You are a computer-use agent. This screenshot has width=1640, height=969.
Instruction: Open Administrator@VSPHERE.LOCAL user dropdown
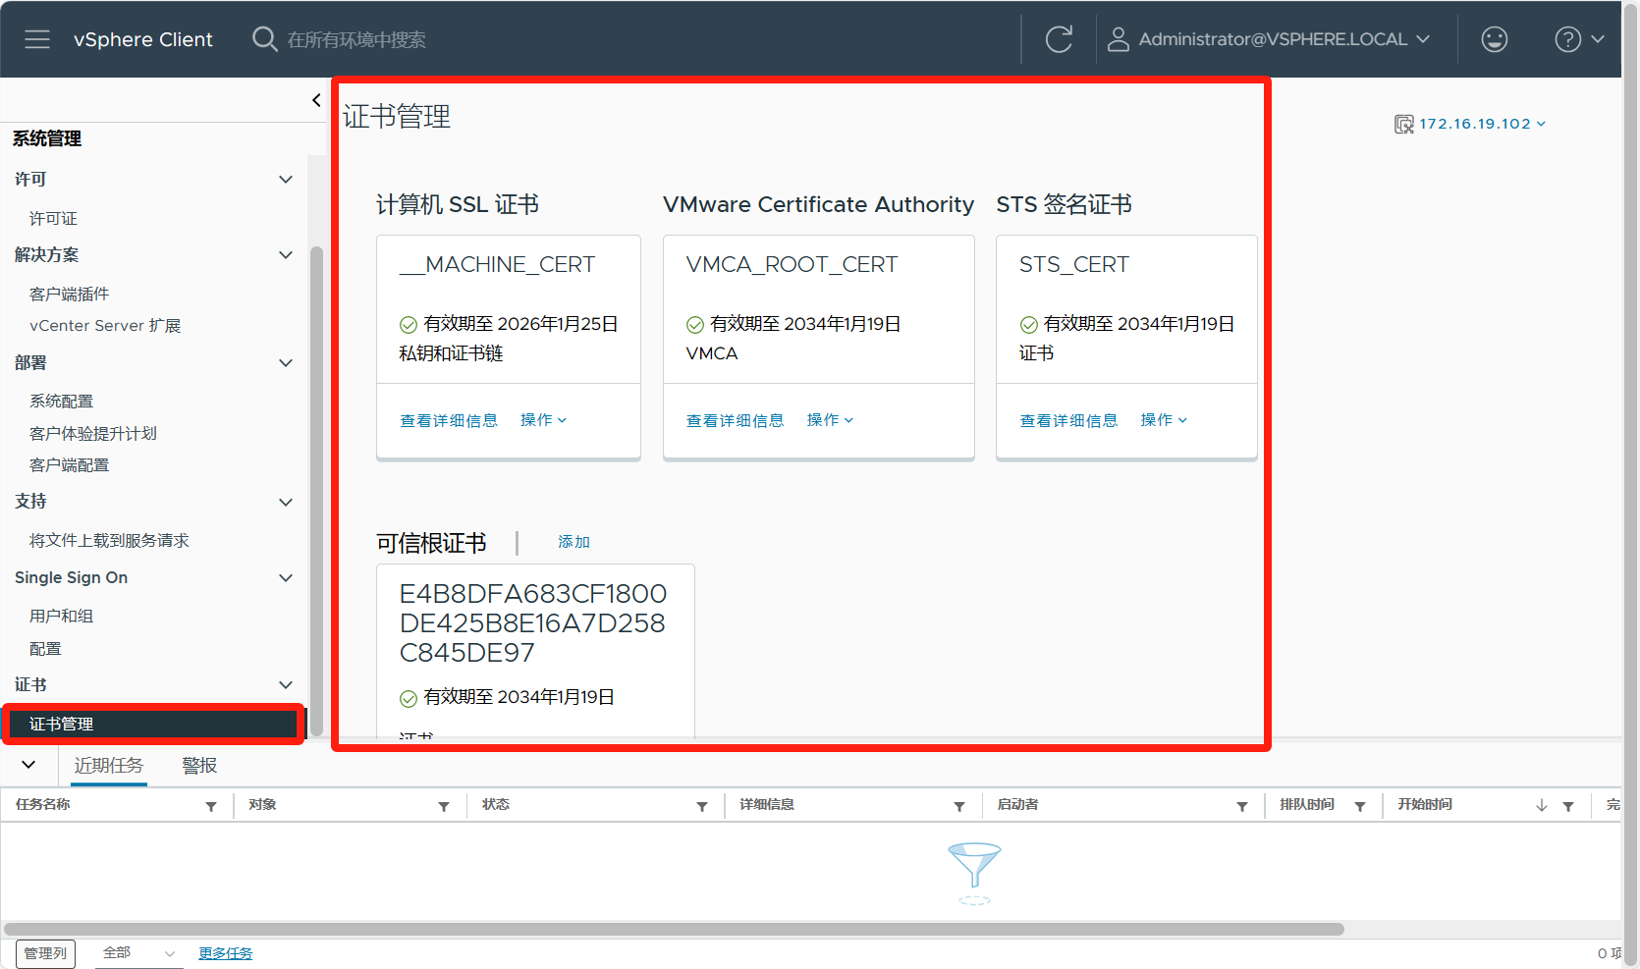click(x=1269, y=39)
